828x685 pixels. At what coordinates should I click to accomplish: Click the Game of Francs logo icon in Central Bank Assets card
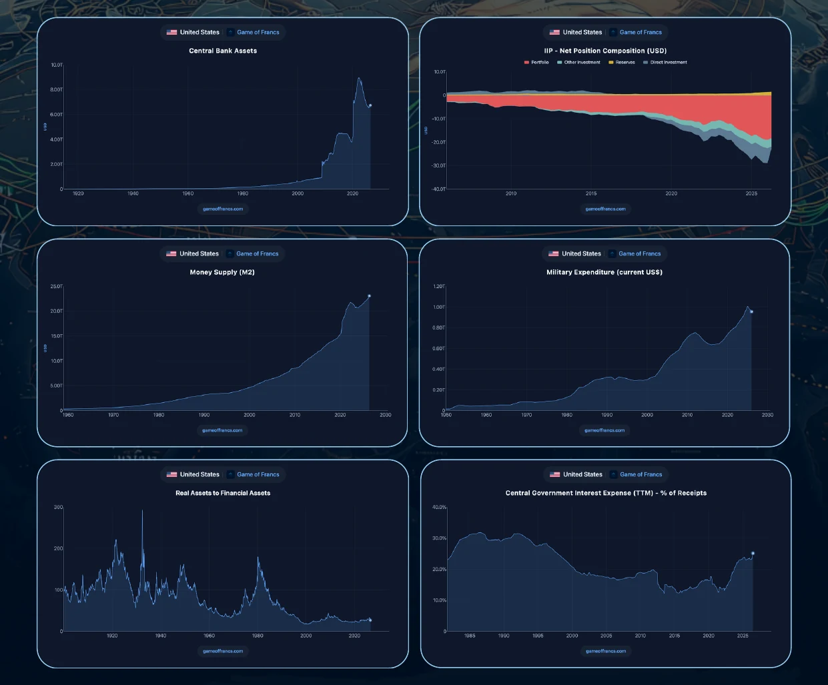pyautogui.click(x=231, y=32)
